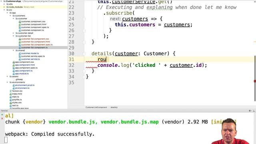Toggle fold marker on line 30
The width and height of the screenshot is (256, 144).
pos(84,53)
